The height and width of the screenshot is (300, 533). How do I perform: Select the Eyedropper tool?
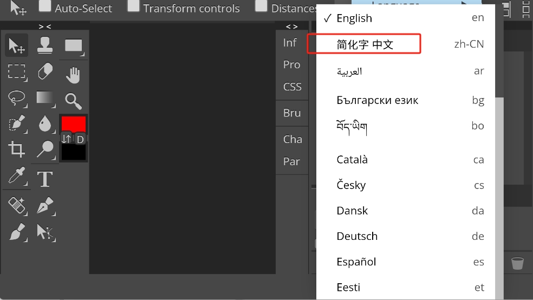[x=16, y=175]
